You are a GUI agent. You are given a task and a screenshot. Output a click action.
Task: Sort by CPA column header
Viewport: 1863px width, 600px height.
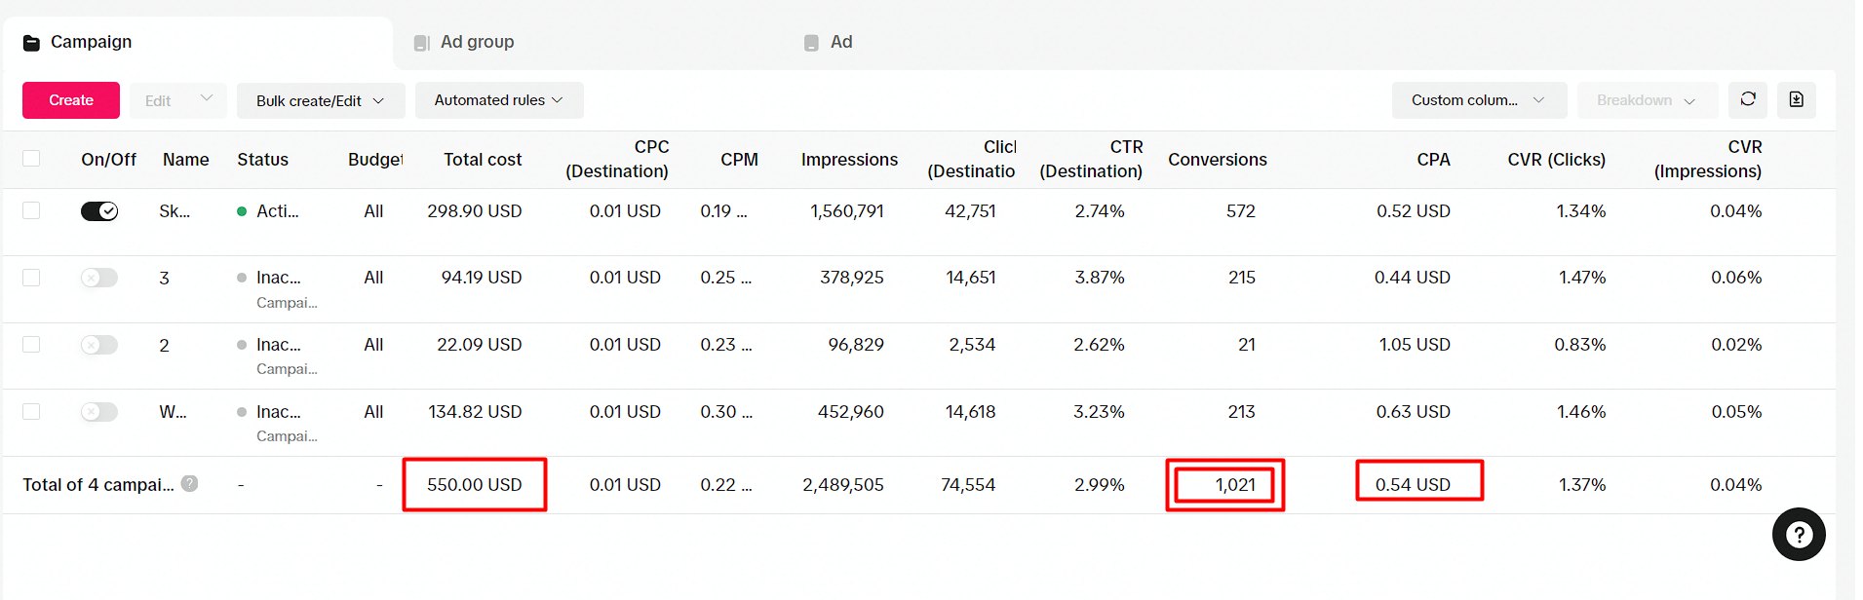click(1433, 159)
